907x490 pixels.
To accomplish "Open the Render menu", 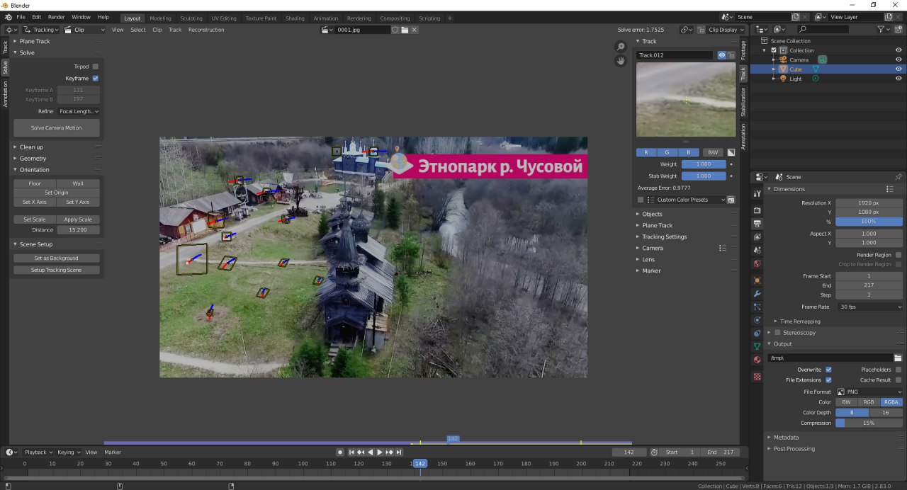I will coord(56,17).
